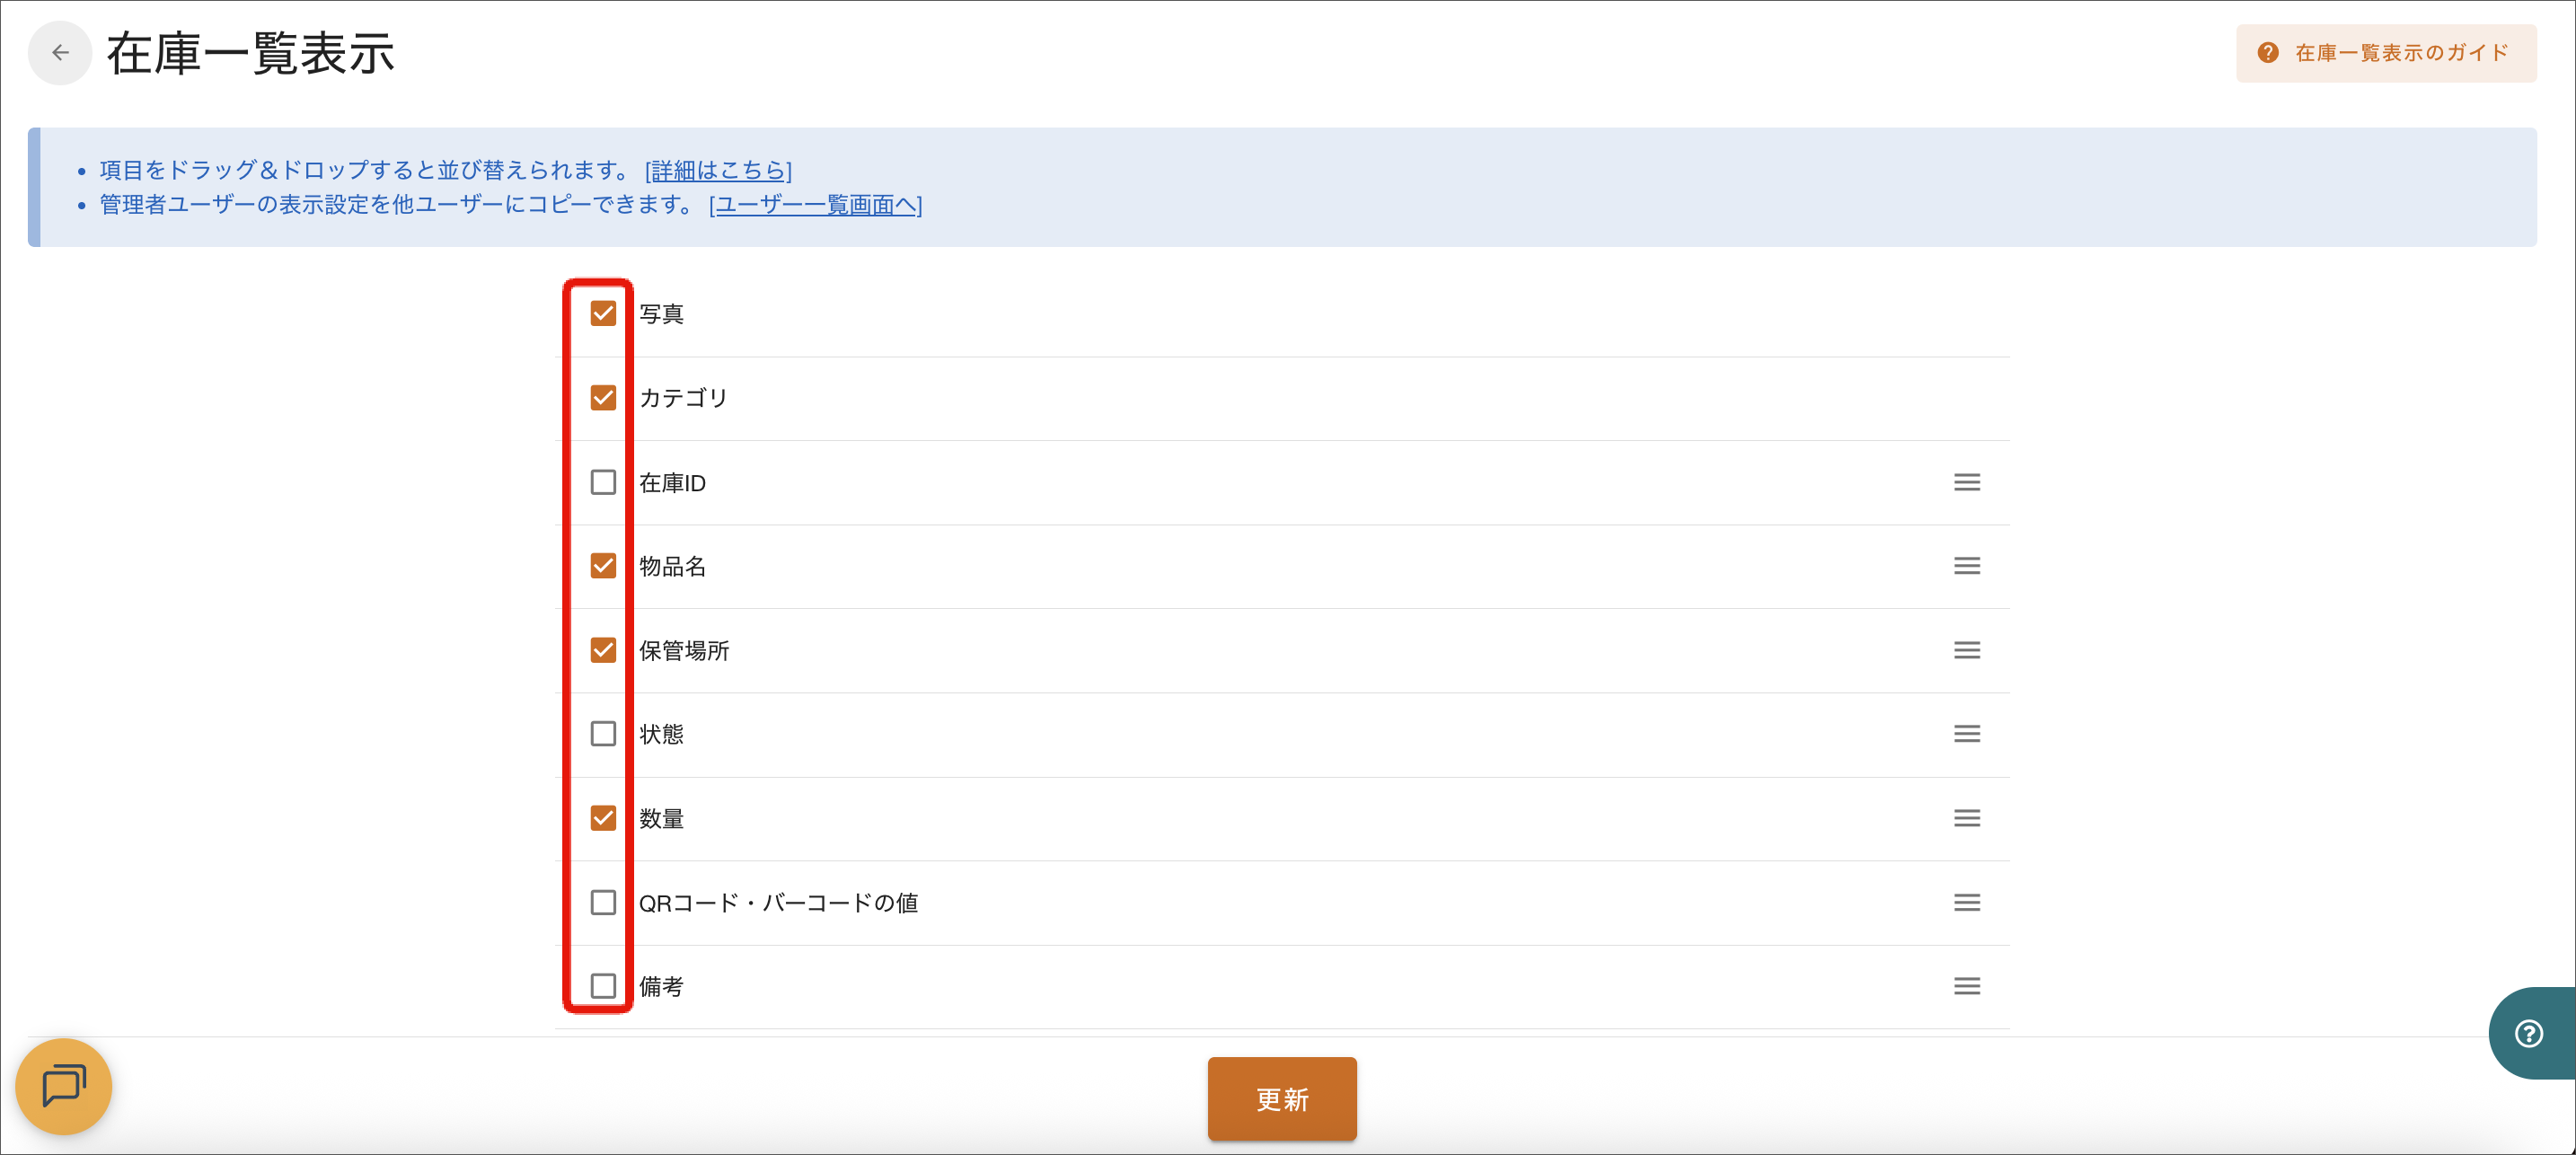Open the chat bubble icon
The width and height of the screenshot is (2576, 1155).
(x=62, y=1087)
